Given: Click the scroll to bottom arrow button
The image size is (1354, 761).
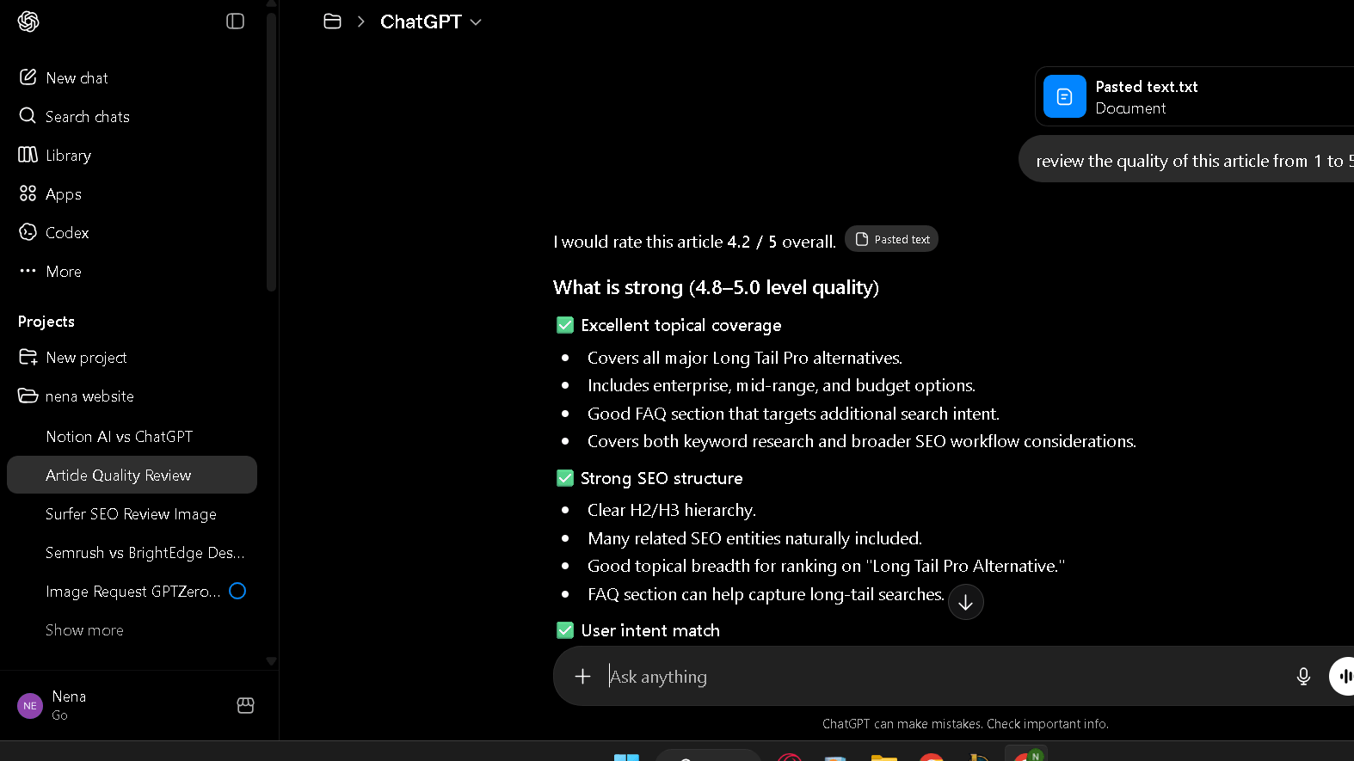Looking at the screenshot, I should pyautogui.click(x=966, y=603).
